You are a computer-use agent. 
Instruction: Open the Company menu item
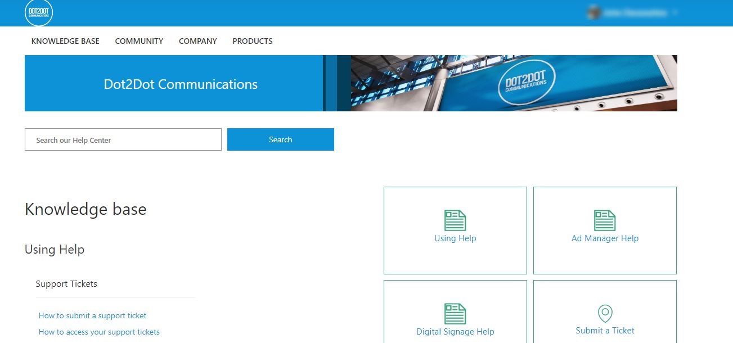click(x=198, y=41)
